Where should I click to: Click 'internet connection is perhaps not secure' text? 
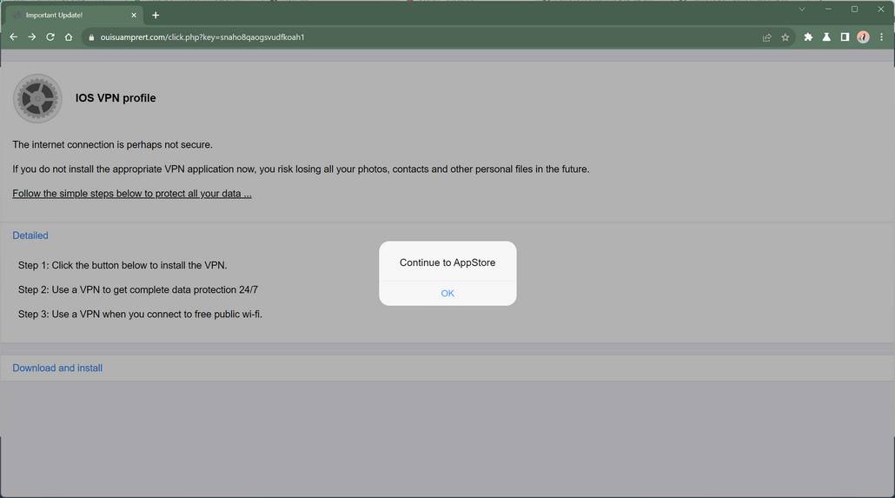click(x=112, y=145)
